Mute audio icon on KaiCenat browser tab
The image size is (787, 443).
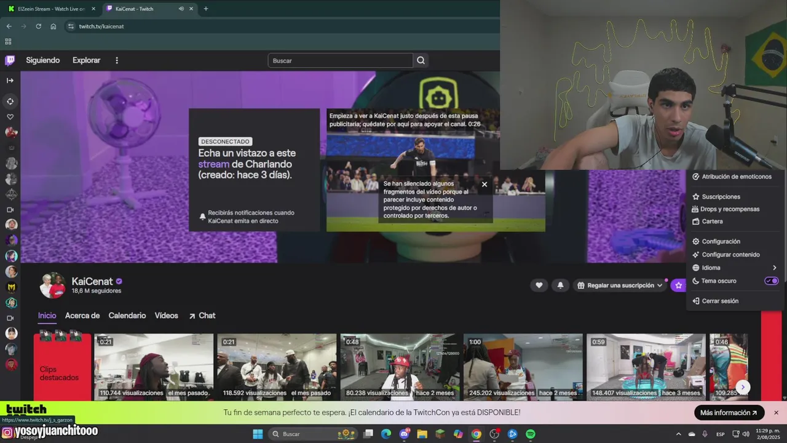point(181,9)
